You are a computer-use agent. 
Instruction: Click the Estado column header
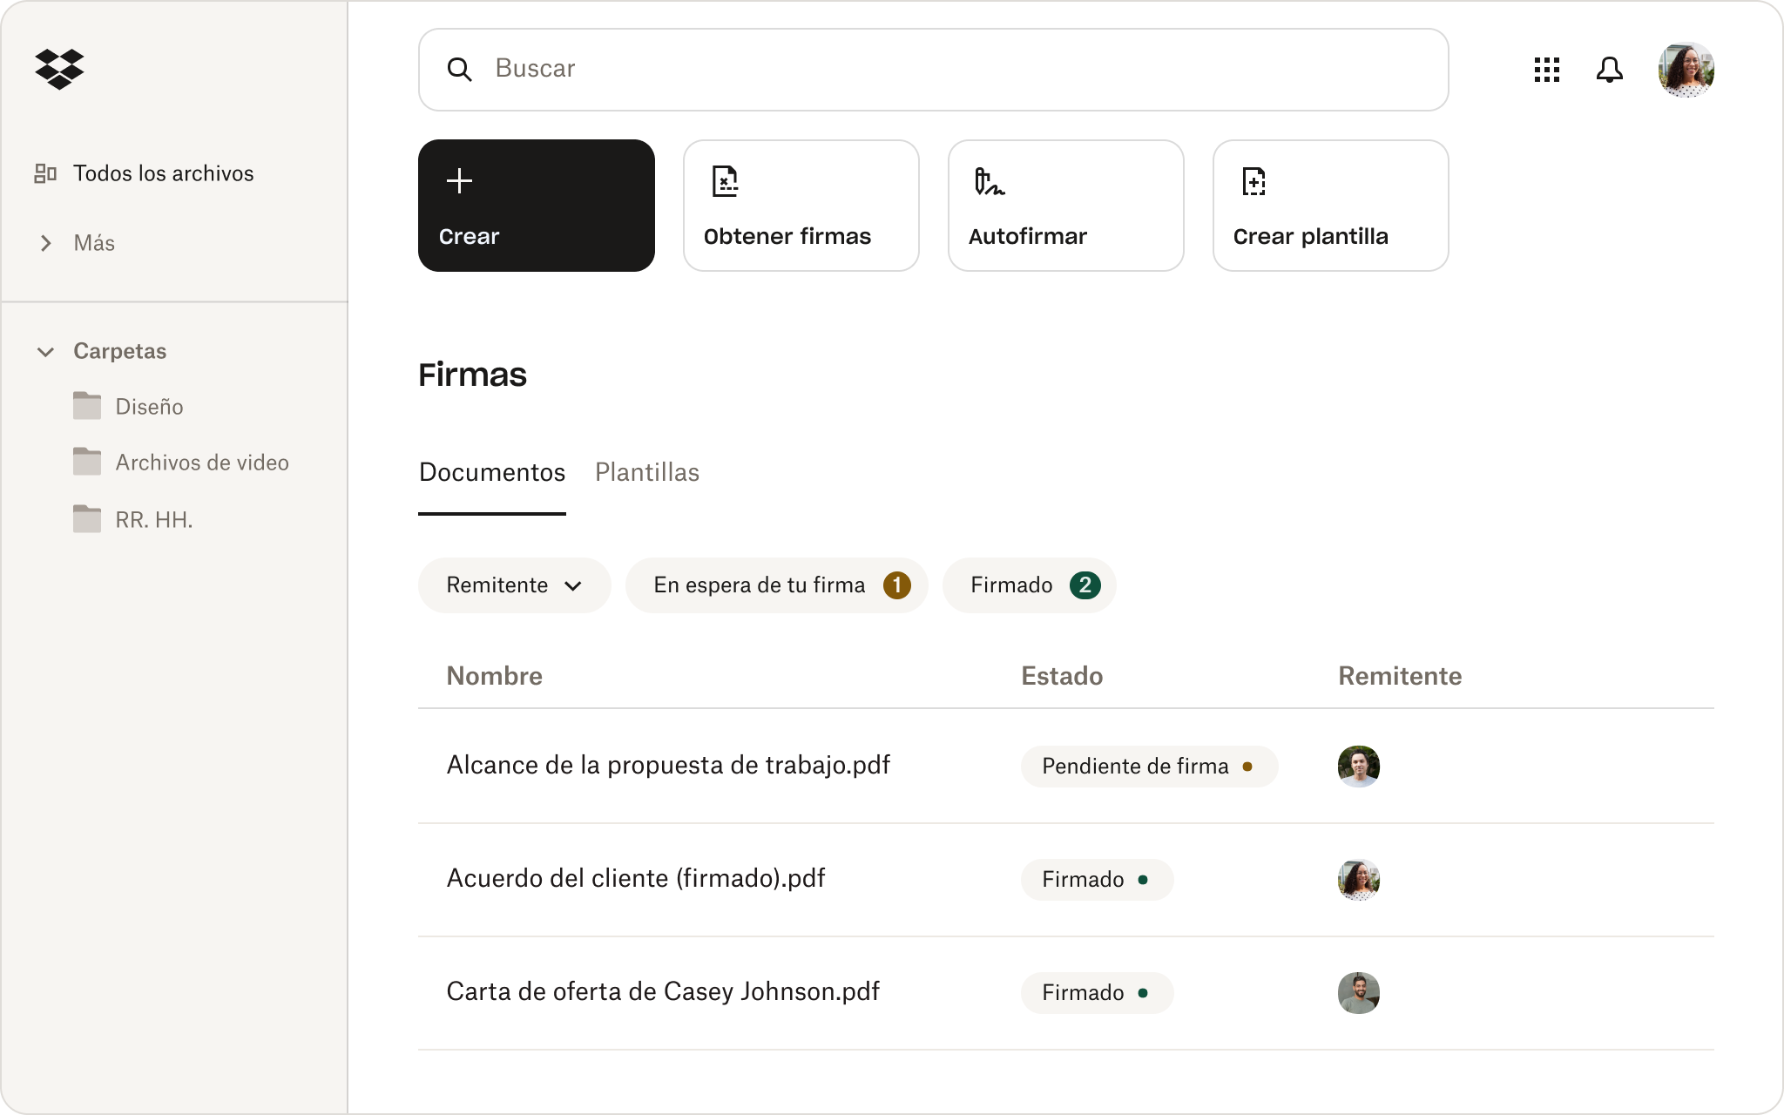click(1062, 676)
